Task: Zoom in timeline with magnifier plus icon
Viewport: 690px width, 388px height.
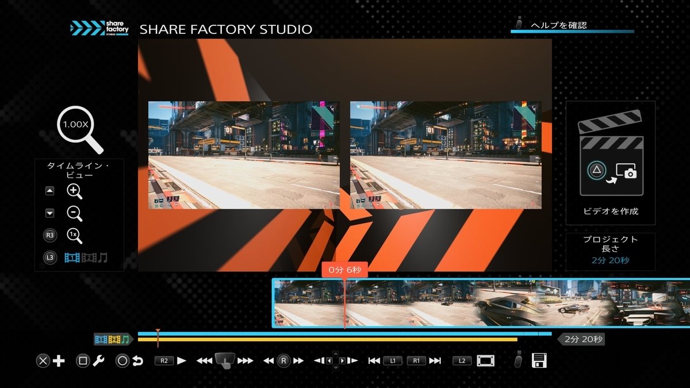Action: (x=75, y=191)
